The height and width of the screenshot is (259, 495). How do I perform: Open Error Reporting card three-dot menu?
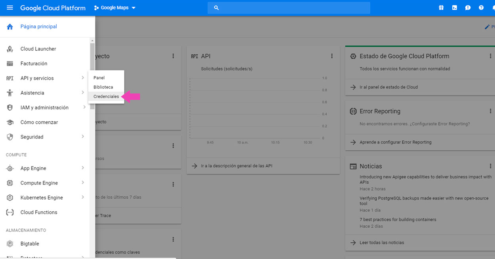pos(490,111)
